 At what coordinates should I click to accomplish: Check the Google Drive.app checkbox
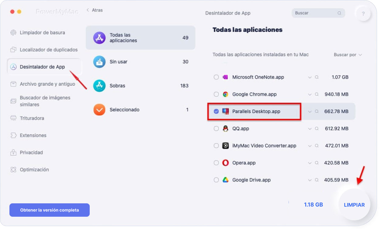216,180
